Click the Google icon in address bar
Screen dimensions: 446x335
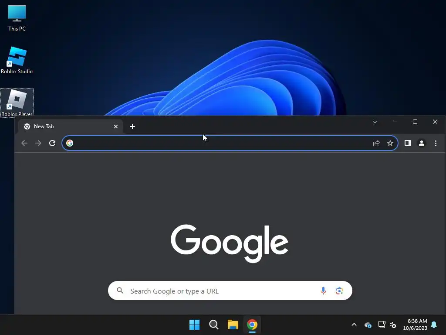click(70, 143)
